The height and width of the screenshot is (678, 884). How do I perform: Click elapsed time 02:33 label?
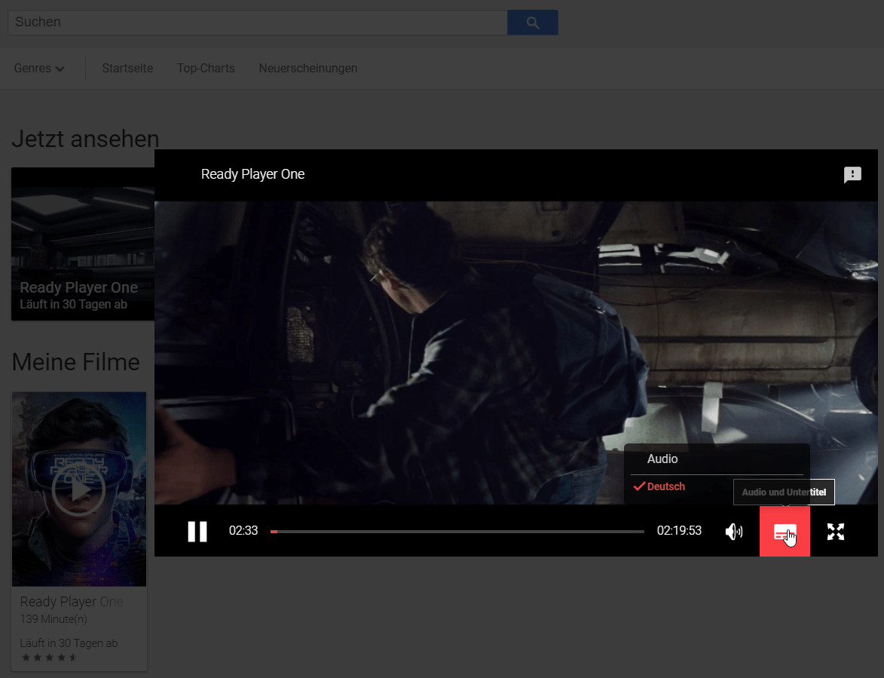[x=243, y=531]
